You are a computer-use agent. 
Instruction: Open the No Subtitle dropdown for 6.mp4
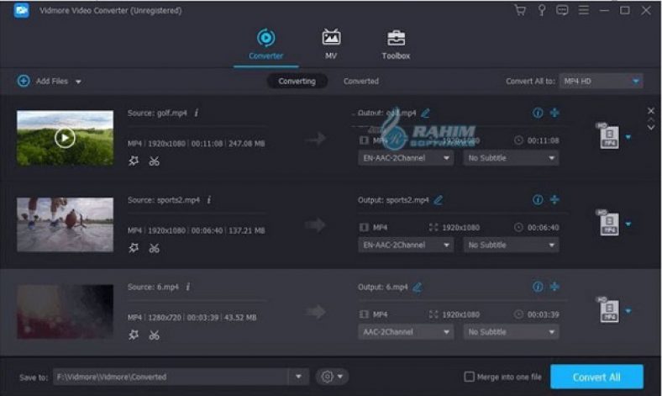tap(511, 332)
